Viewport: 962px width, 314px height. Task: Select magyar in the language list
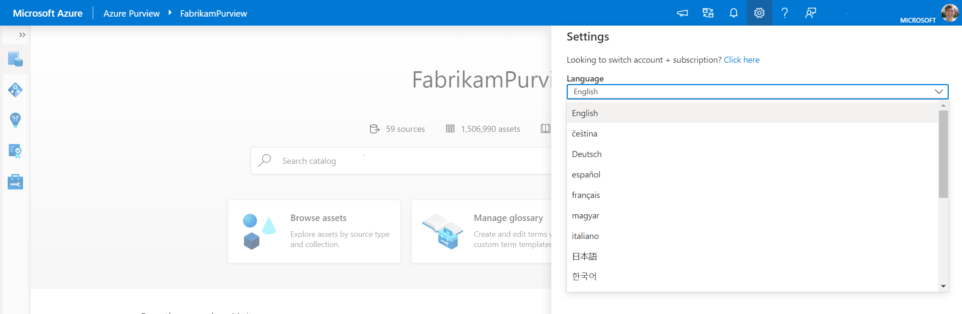tap(752, 215)
